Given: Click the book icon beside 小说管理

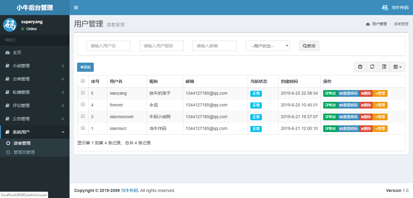Looking at the screenshot, I should pyautogui.click(x=7, y=66).
